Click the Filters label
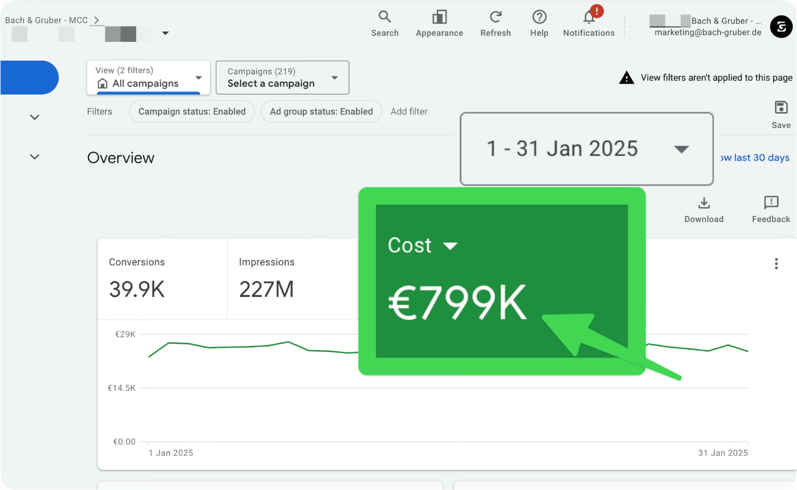 click(x=100, y=112)
